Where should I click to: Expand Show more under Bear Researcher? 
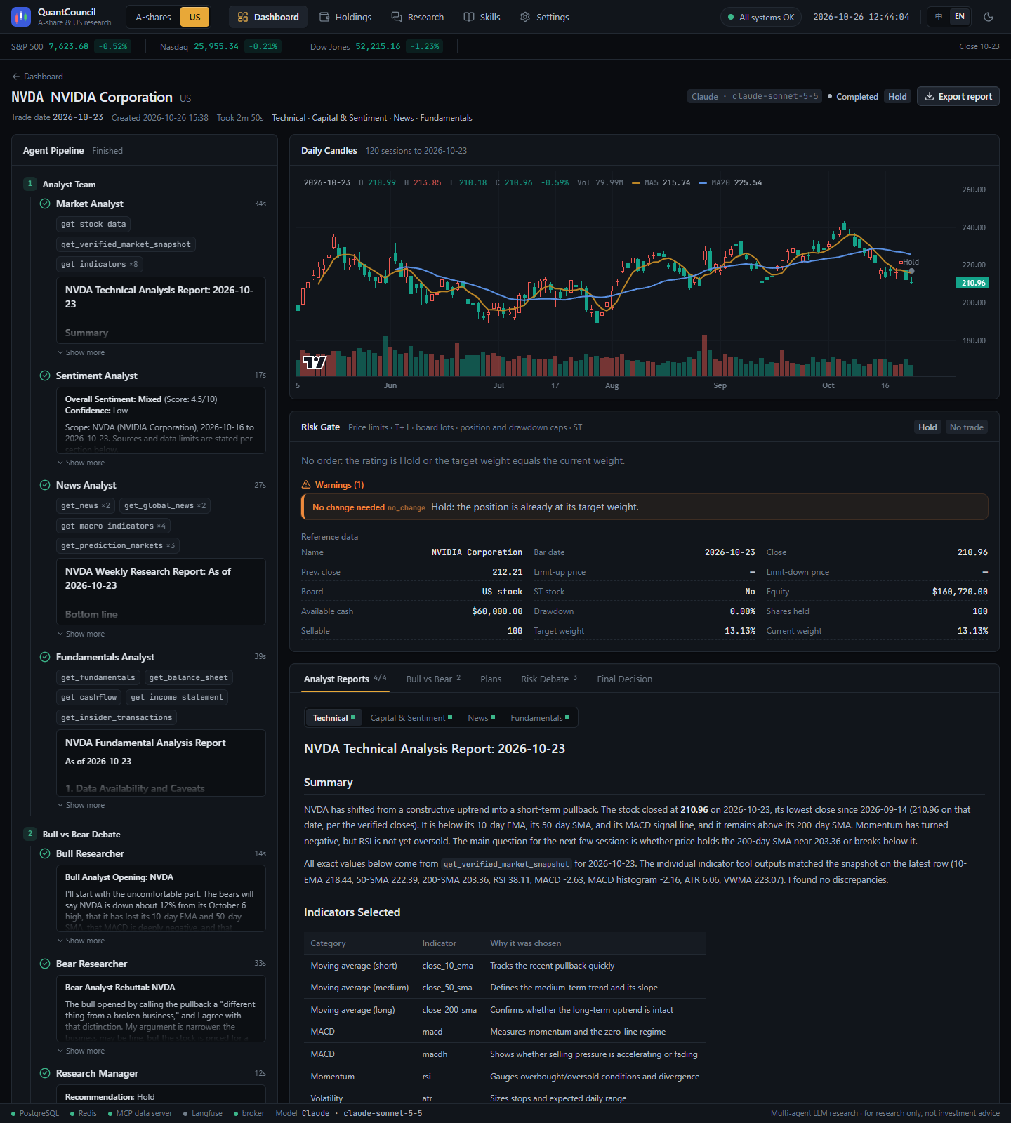pyautogui.click(x=81, y=1051)
